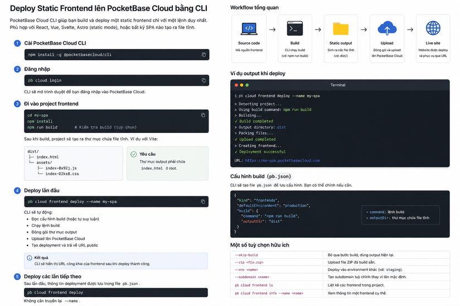
Task: Click the Cấu hình build (pb.json) heading
Action: tap(261, 176)
